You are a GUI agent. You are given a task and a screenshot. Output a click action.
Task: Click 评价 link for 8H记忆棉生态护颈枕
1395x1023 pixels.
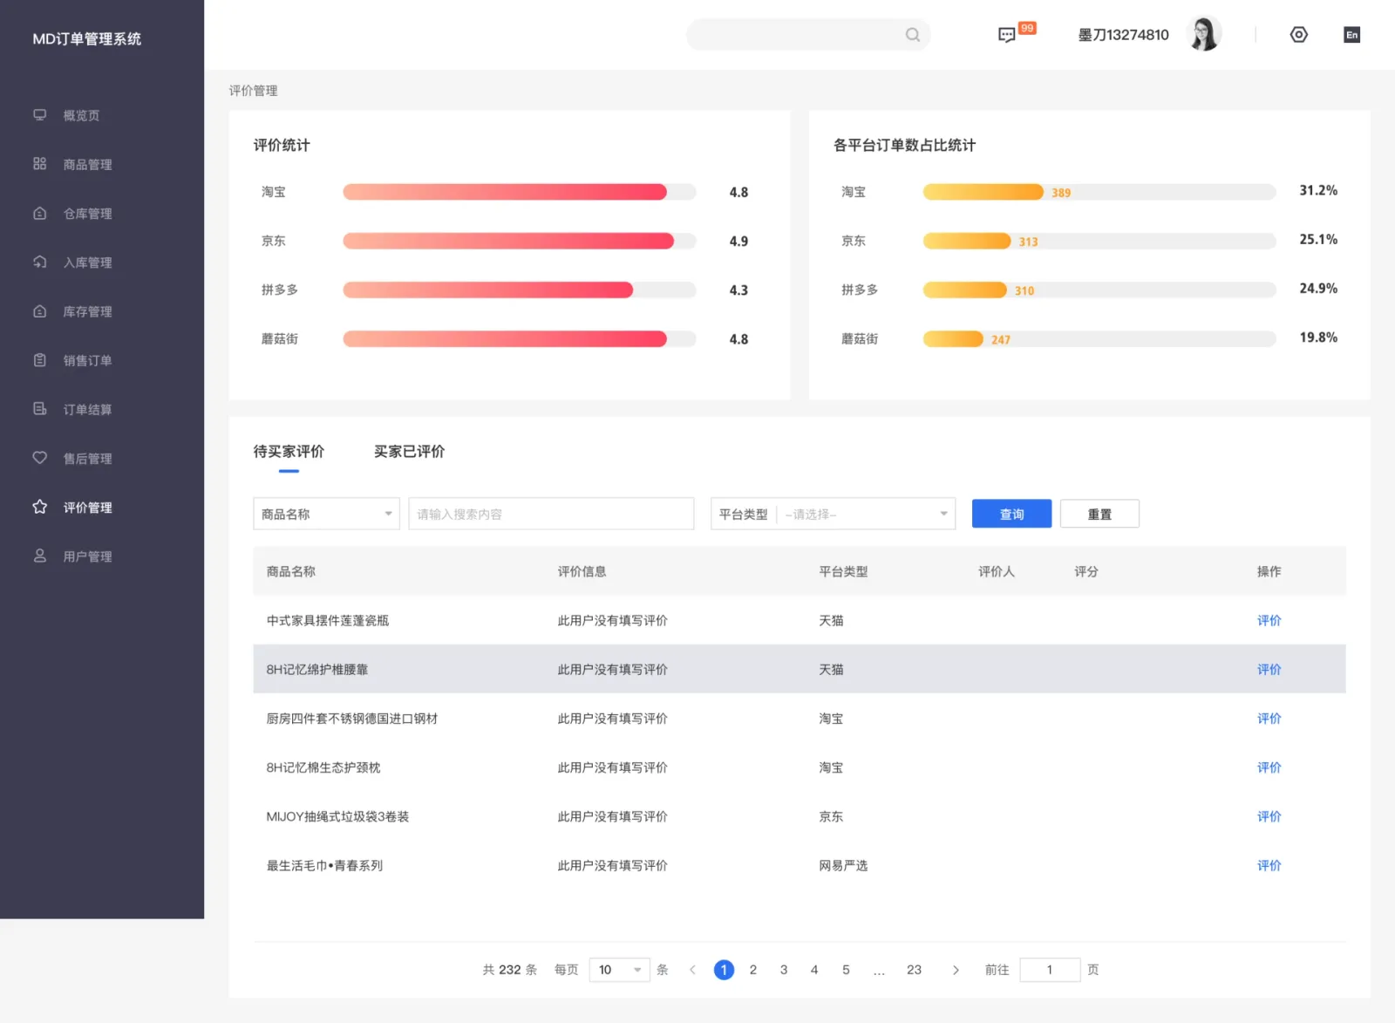[1269, 767]
